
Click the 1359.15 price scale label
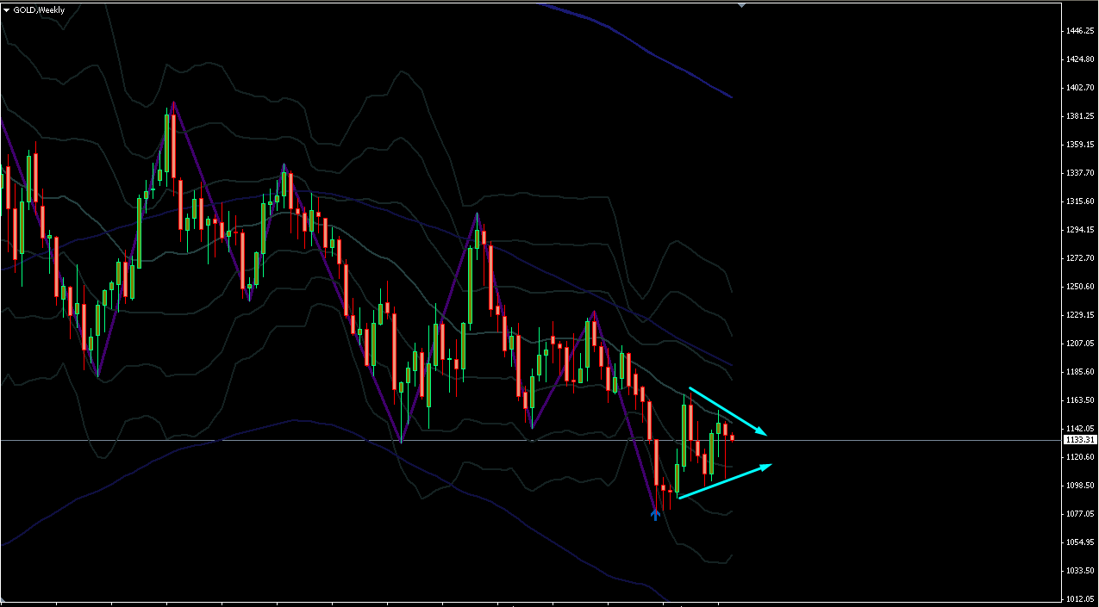point(1080,145)
